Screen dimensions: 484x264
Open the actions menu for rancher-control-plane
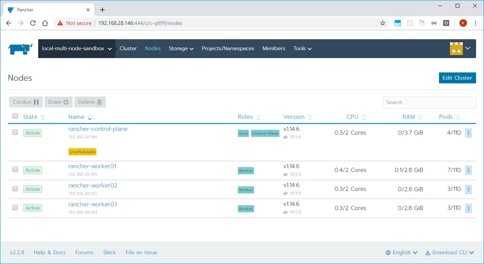click(x=468, y=133)
